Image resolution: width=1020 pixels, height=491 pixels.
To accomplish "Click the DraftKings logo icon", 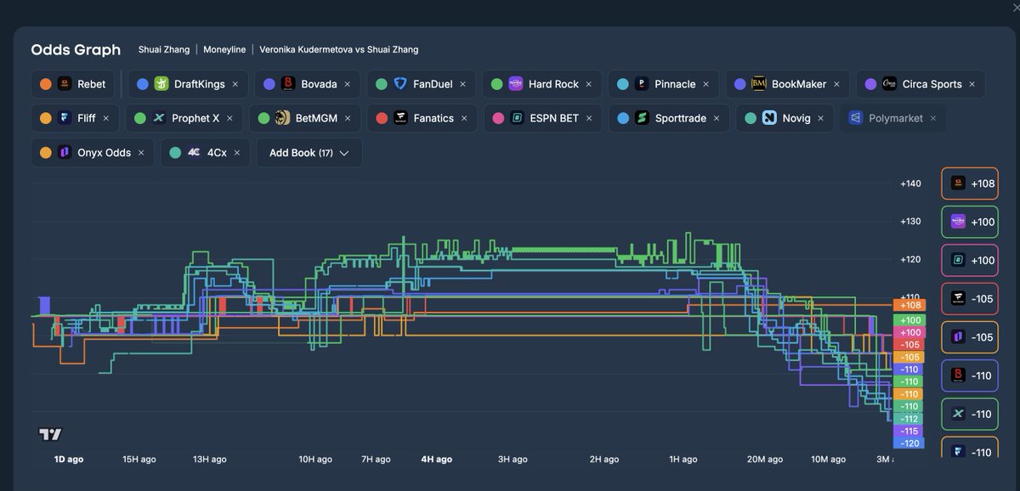I will click(x=161, y=84).
